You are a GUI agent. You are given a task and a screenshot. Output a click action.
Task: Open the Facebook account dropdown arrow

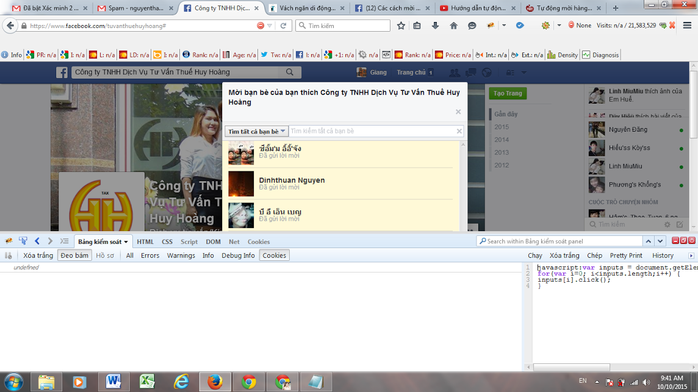[524, 73]
